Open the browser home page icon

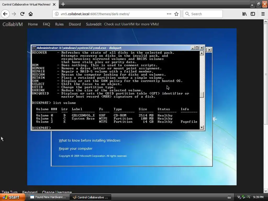[31, 14]
